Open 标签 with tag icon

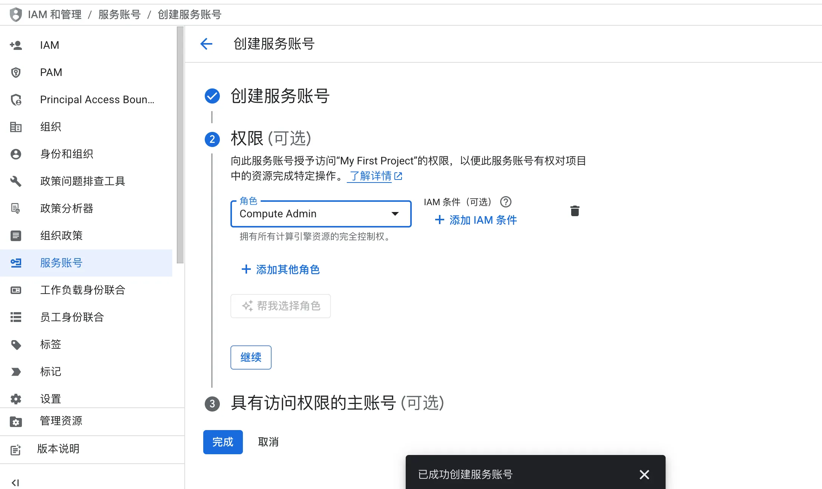(50, 344)
